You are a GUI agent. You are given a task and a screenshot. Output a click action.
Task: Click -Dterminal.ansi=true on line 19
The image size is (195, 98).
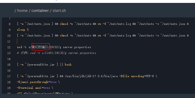tap(33, 88)
